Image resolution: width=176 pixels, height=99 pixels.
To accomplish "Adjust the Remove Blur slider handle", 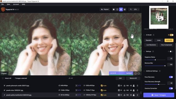I will click(165, 66).
